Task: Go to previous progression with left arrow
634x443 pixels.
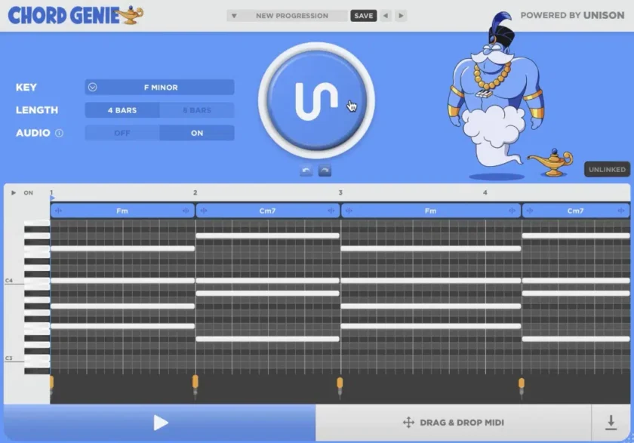Action: pos(386,16)
